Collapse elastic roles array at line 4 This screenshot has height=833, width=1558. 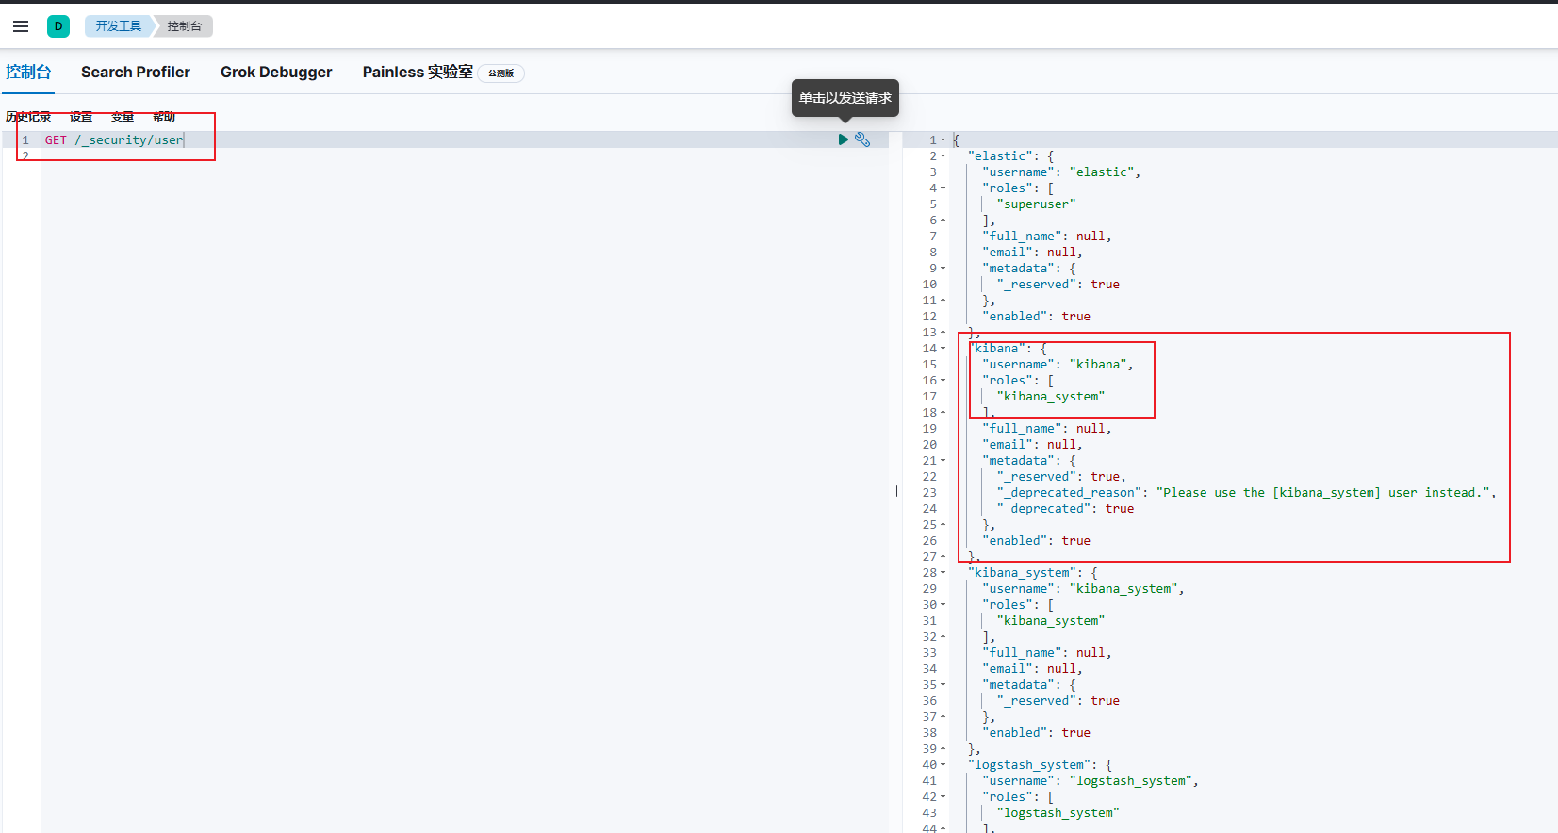coord(943,188)
